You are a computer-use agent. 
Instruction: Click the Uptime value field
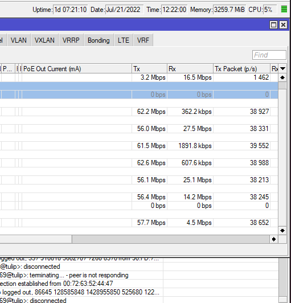71,10
